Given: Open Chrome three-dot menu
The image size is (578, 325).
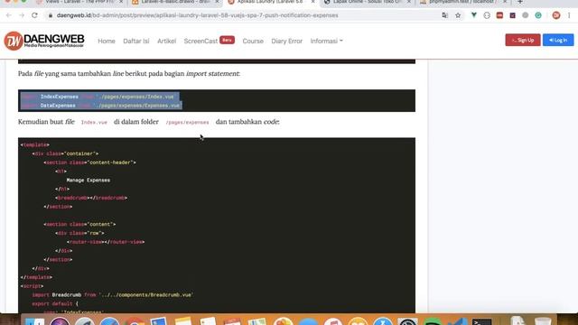Looking at the screenshot, I should coord(569,15).
